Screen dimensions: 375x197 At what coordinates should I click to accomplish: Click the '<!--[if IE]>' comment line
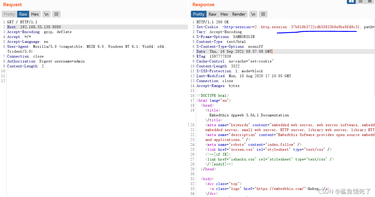point(218,154)
